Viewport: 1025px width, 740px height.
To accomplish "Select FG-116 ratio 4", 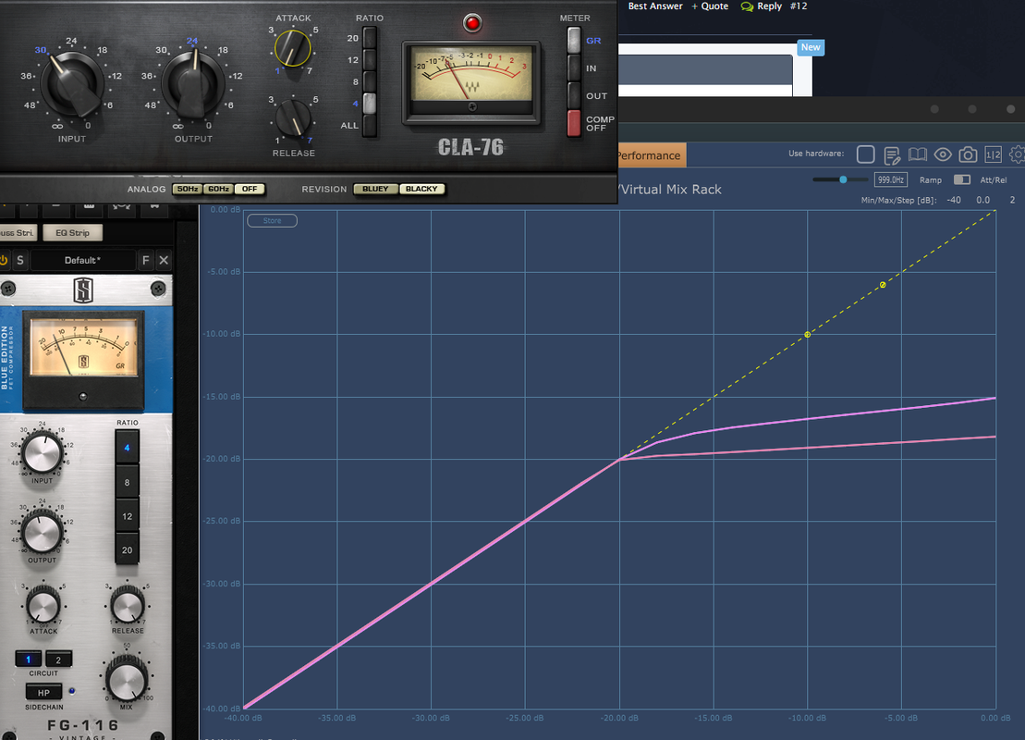I will 127,449.
